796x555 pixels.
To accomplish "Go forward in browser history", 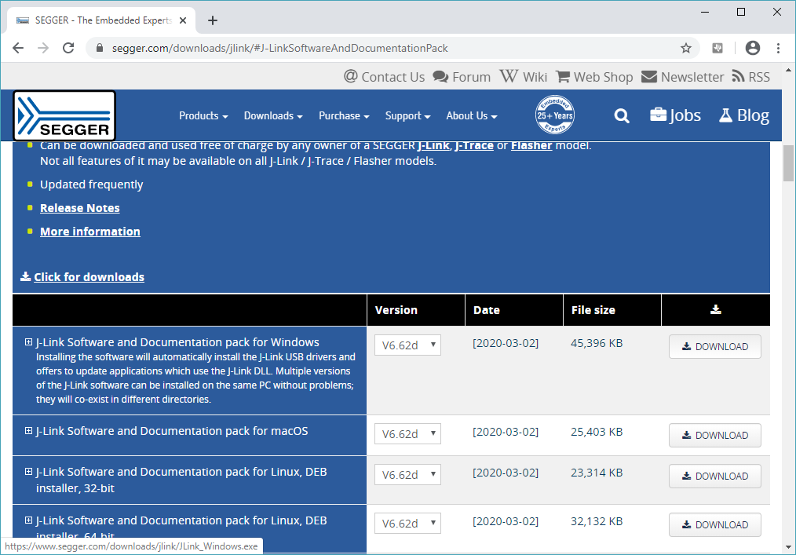I will [x=43, y=48].
